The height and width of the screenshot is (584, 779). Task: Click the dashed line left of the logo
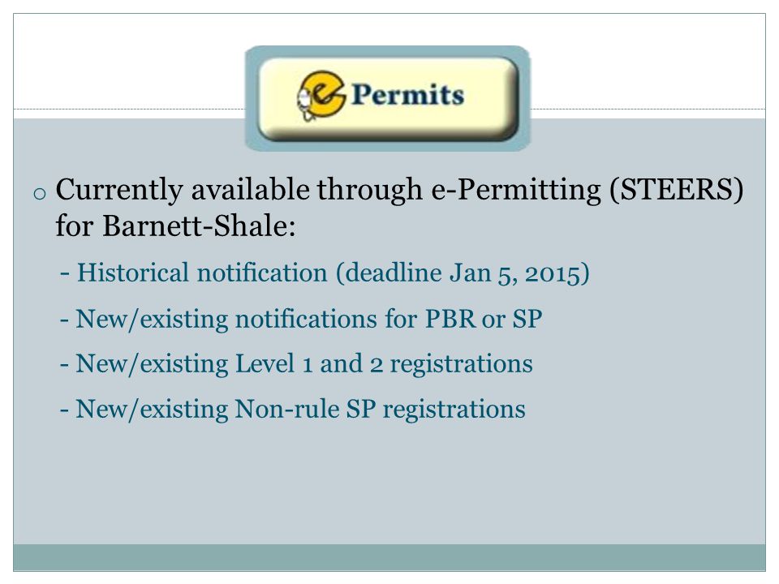[x=129, y=109]
